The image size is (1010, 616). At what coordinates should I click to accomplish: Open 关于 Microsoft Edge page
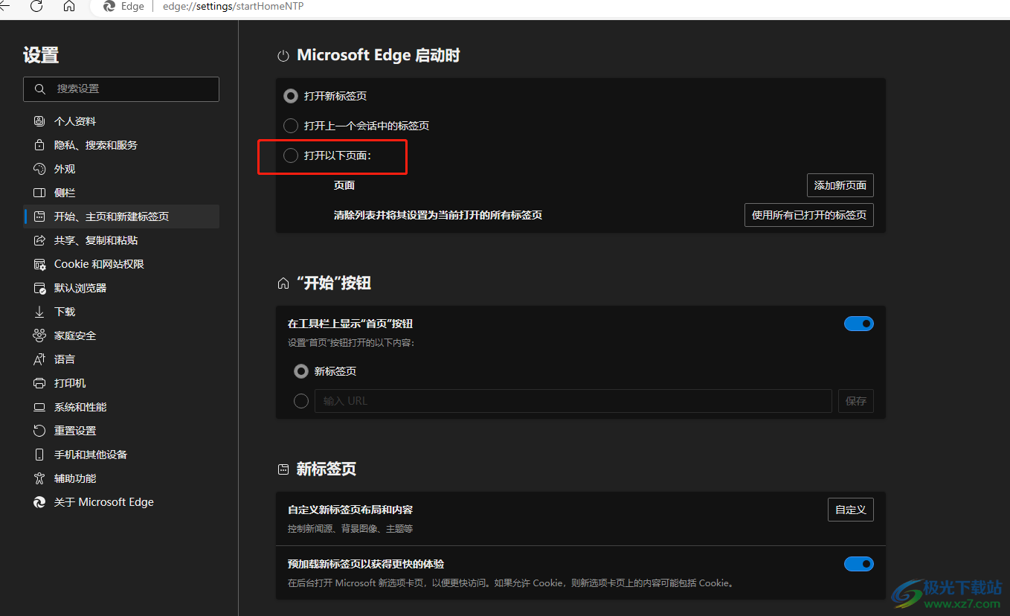[x=121, y=502]
